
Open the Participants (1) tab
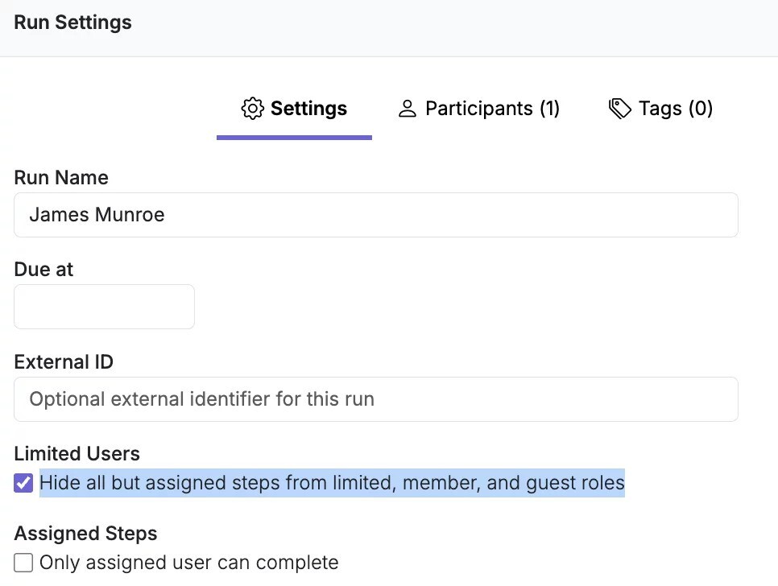(492, 109)
